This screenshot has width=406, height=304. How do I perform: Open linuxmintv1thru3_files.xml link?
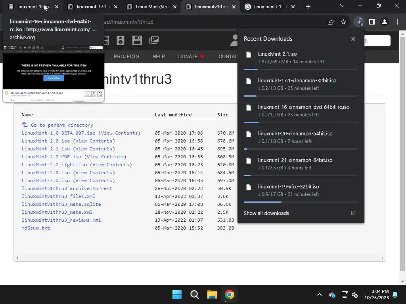click(58, 196)
